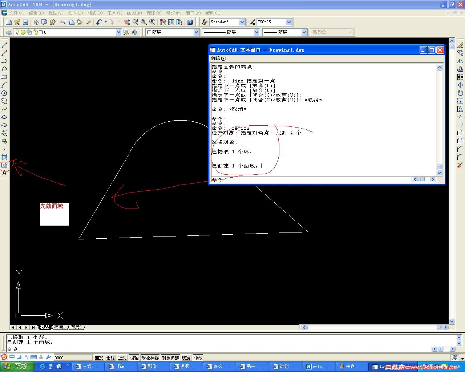
Task: Select the Offset modify tool
Action: click(x=460, y=69)
